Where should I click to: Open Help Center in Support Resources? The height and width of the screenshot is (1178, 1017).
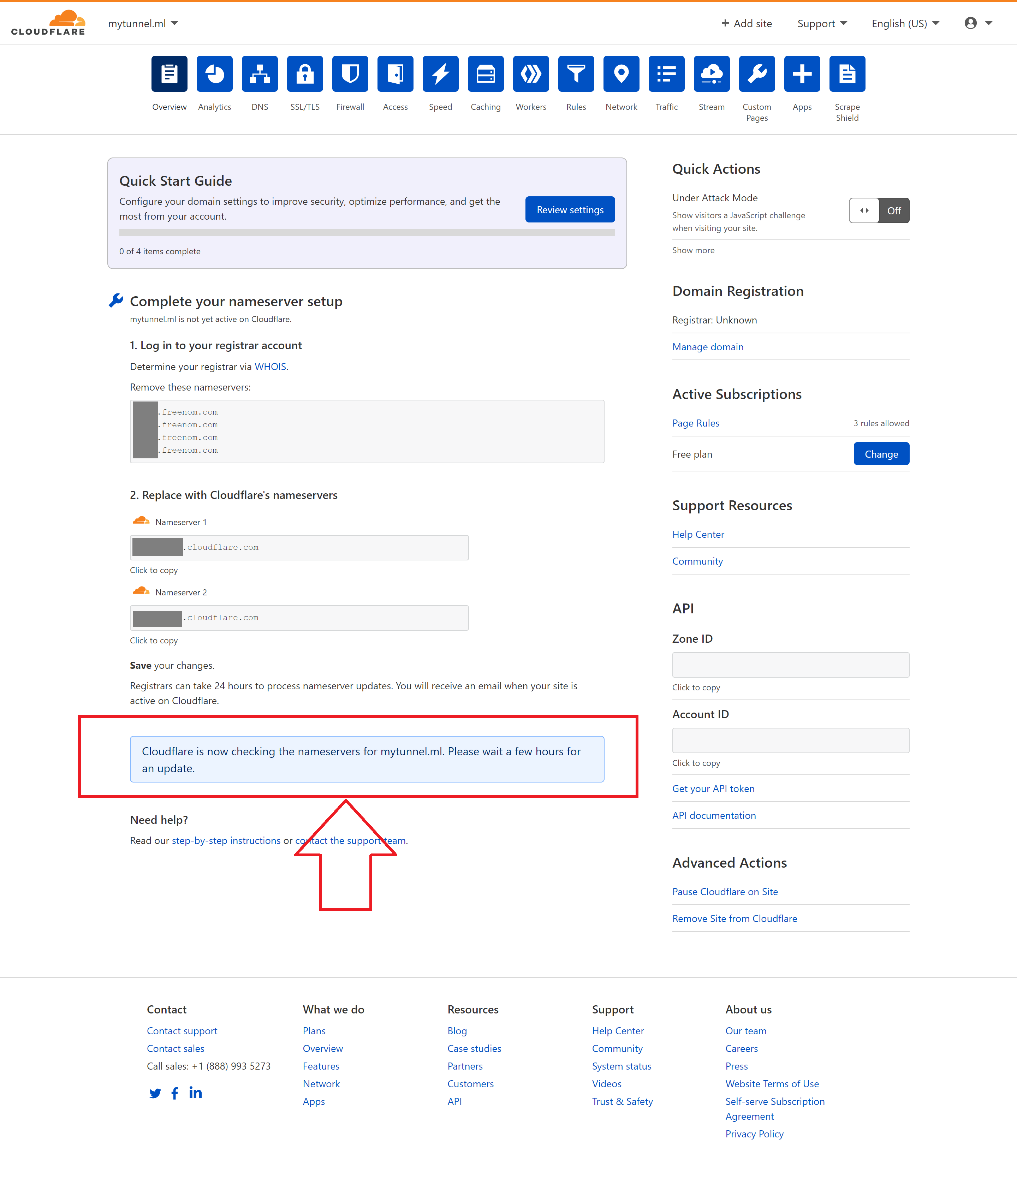[698, 534]
